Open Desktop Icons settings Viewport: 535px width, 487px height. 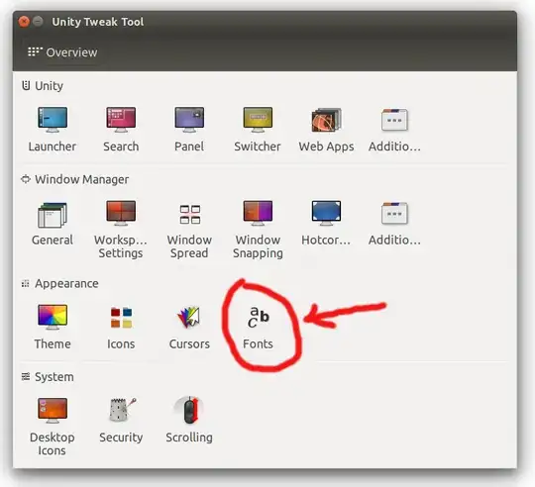[53, 411]
